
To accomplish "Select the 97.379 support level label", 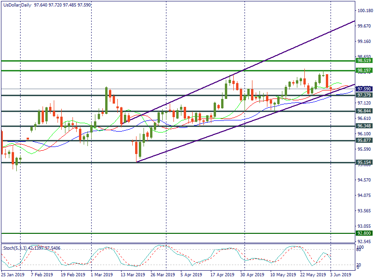I will coord(364,95).
